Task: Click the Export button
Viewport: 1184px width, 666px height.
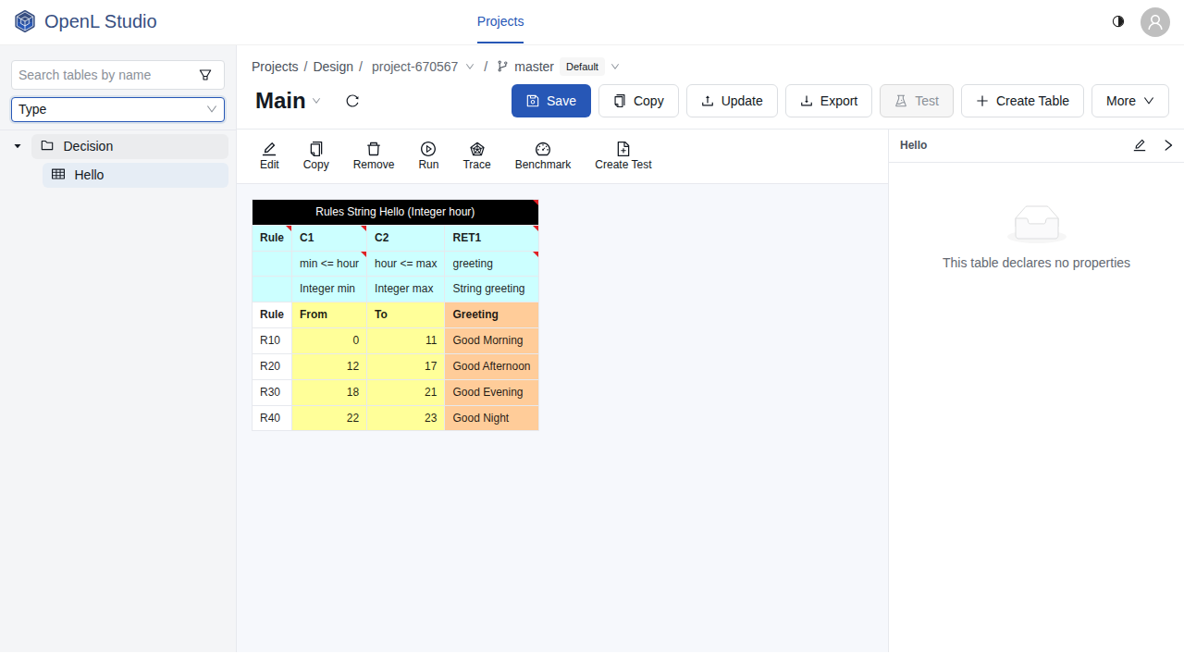Action: coord(829,101)
